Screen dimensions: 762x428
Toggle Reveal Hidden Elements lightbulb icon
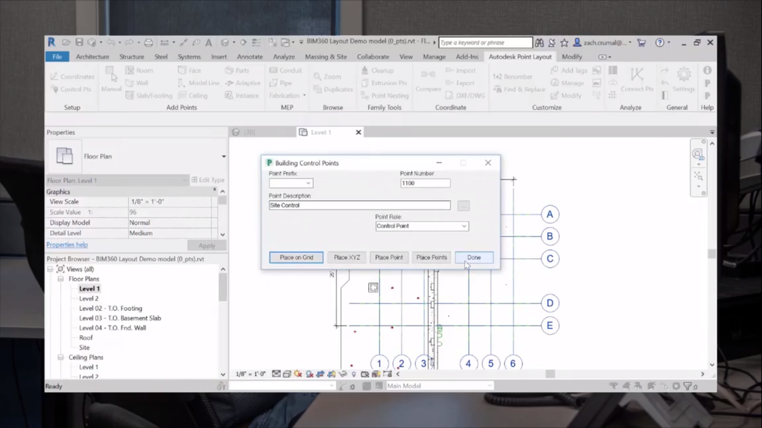click(354, 374)
